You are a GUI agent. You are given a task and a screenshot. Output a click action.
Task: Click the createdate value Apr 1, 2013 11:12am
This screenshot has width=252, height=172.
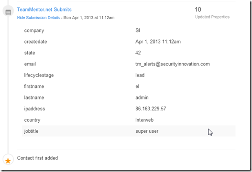coord(158,42)
